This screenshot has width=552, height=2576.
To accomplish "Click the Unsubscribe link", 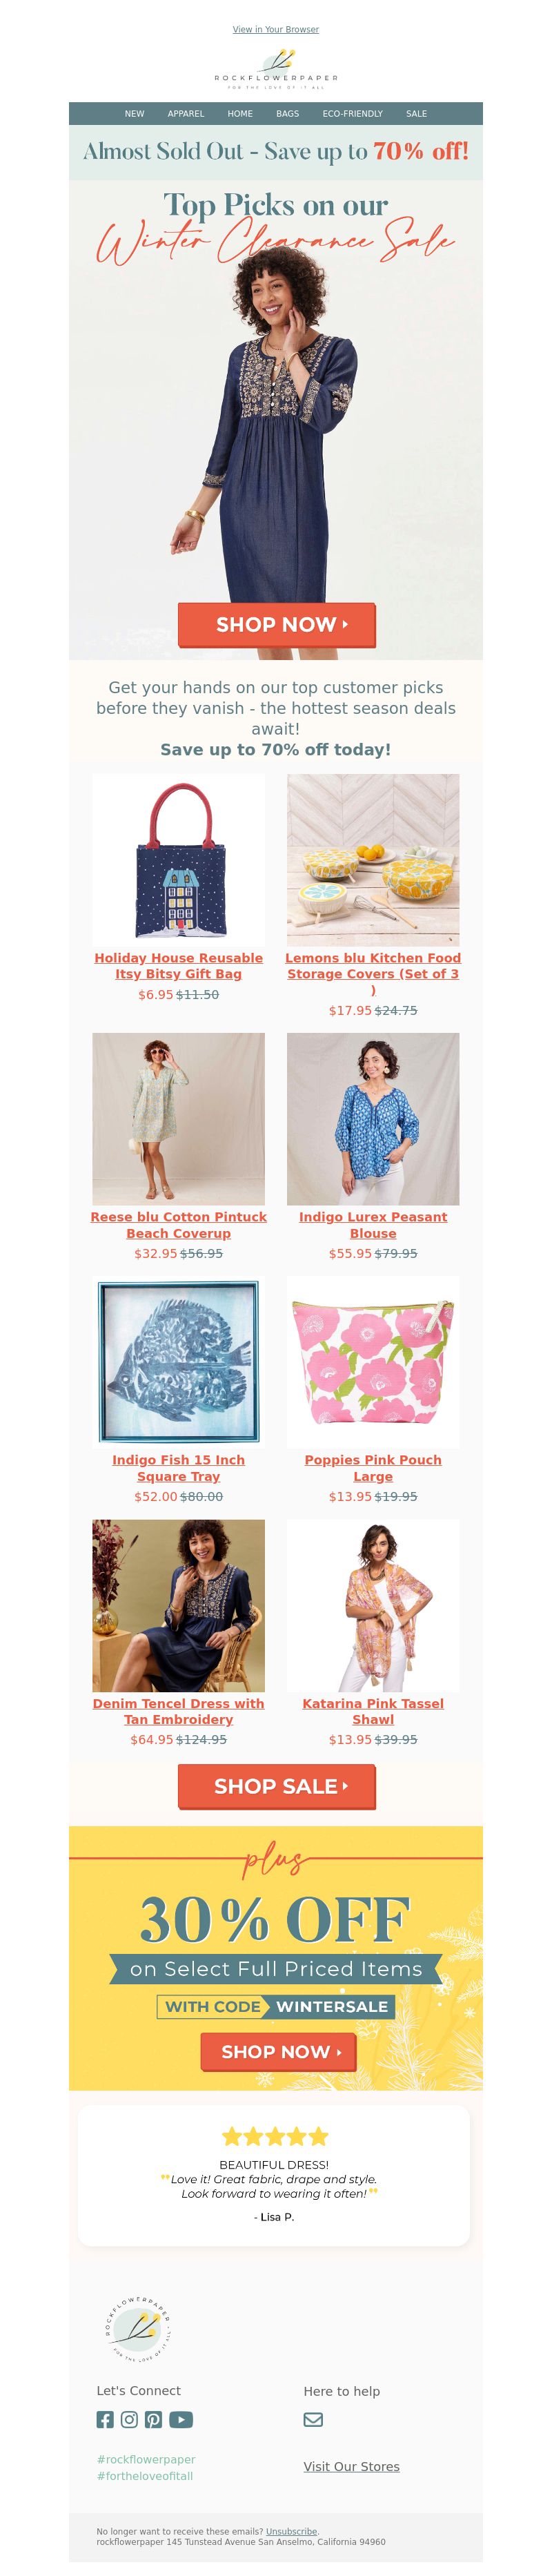I will (291, 2531).
